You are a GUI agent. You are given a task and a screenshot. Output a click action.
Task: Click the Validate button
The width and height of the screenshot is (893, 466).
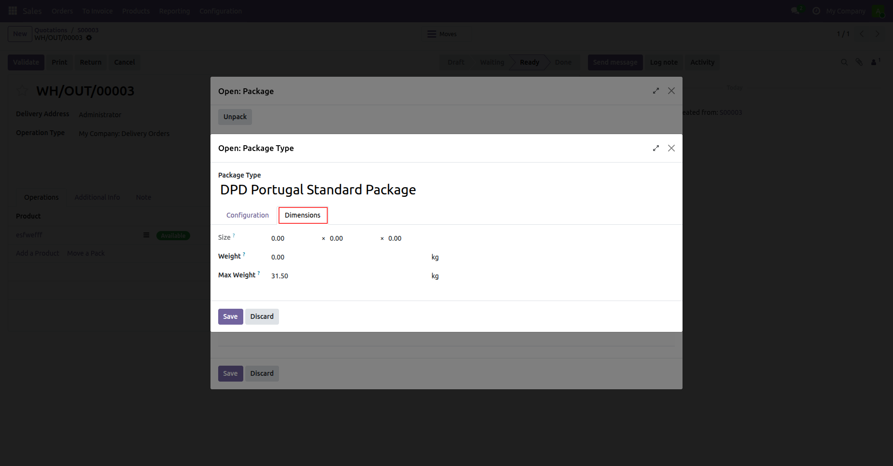[26, 62]
